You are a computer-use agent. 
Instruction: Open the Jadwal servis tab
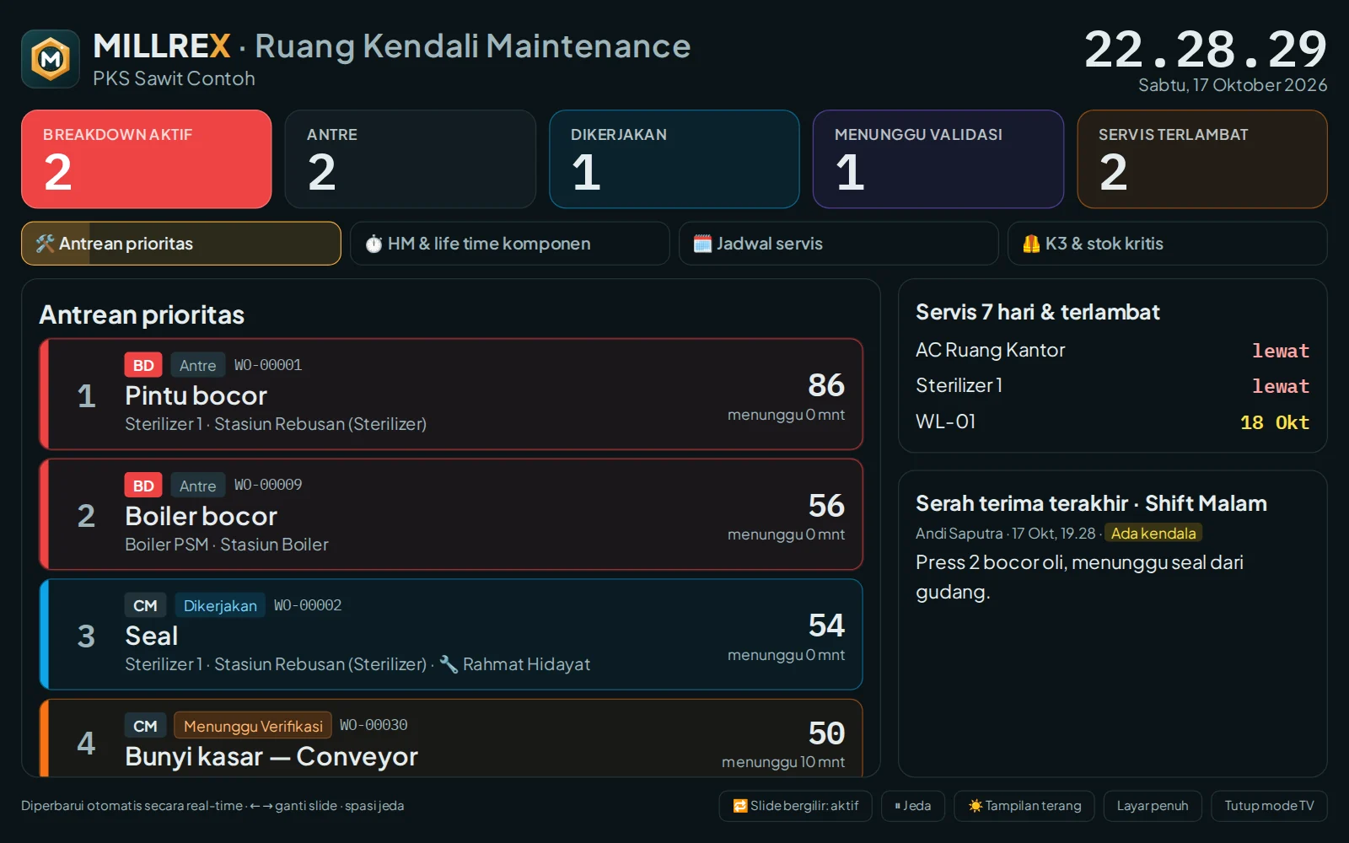pos(839,244)
